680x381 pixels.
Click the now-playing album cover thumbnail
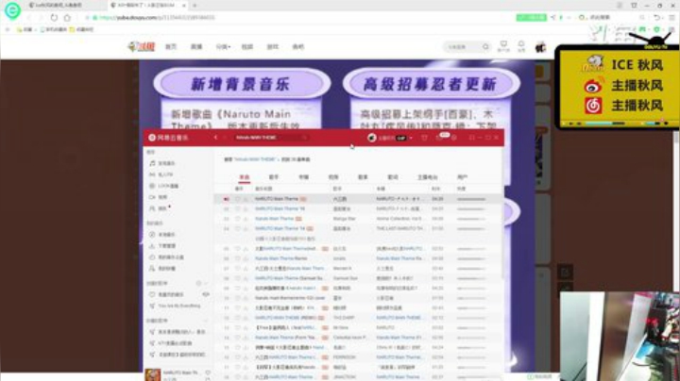click(153, 374)
